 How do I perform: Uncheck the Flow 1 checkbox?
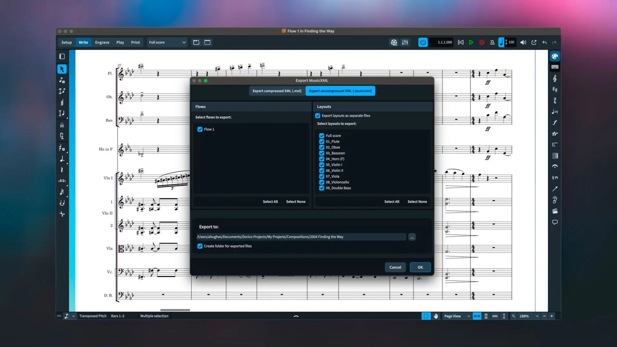click(x=200, y=129)
